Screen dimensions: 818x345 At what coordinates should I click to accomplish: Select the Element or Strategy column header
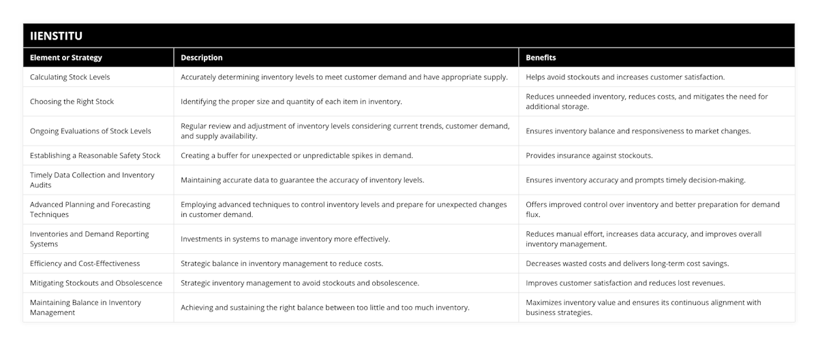coord(66,58)
